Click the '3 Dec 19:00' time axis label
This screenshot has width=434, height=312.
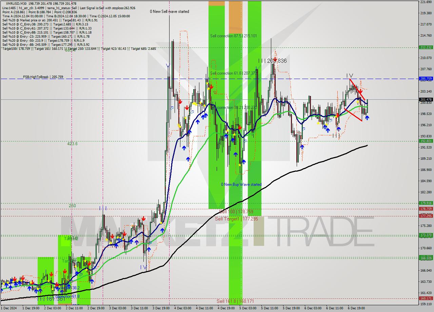[161, 308]
